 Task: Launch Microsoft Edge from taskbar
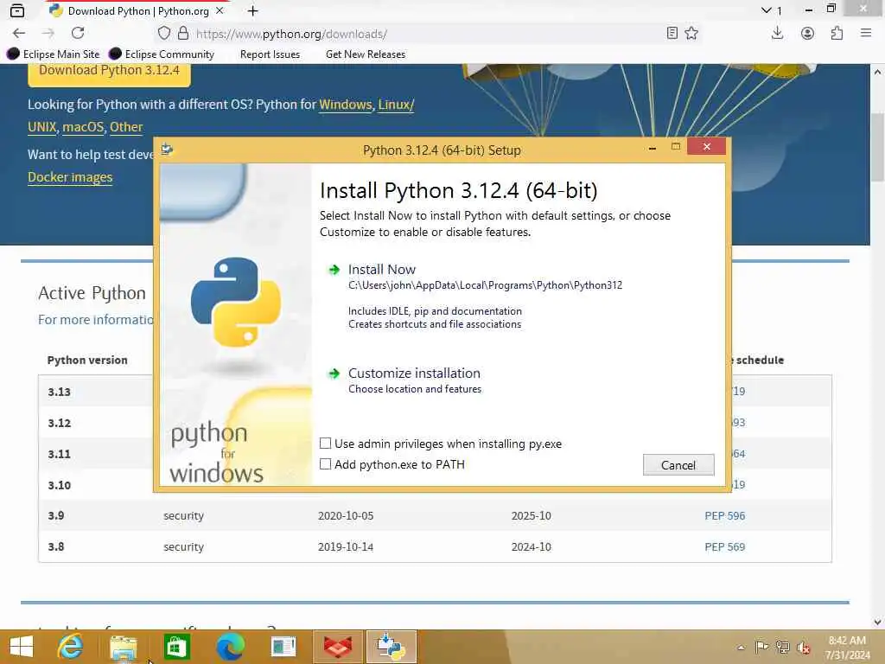click(230, 647)
